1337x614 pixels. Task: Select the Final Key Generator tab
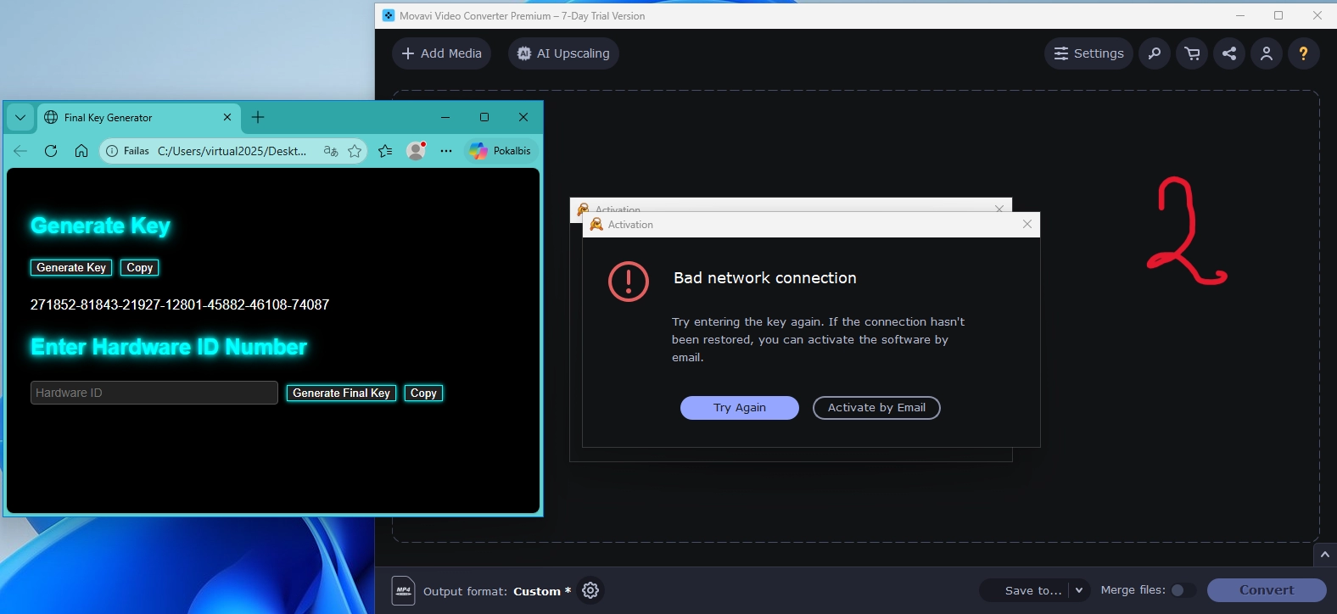pos(127,118)
